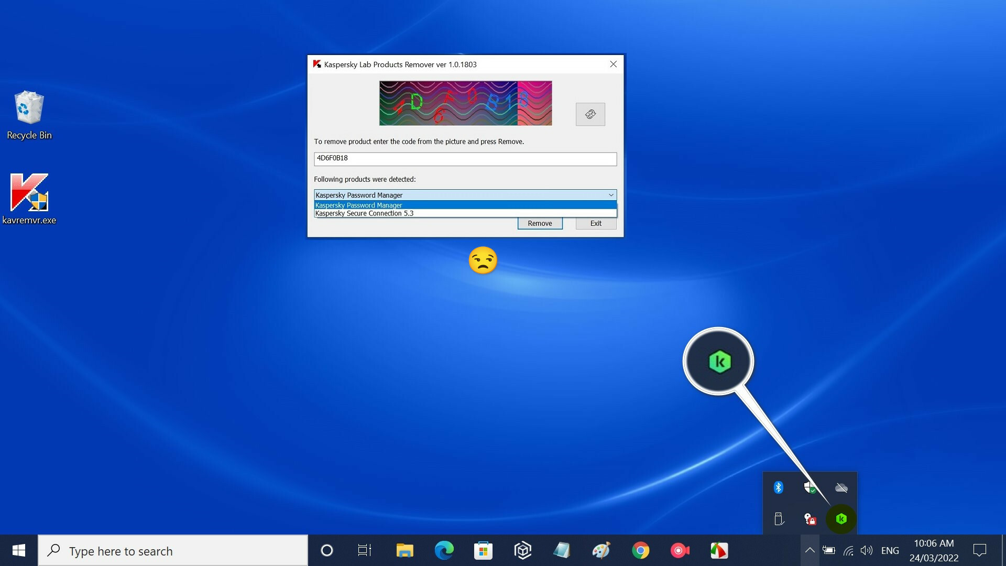Open the red and green app on the taskbar

tap(719, 551)
